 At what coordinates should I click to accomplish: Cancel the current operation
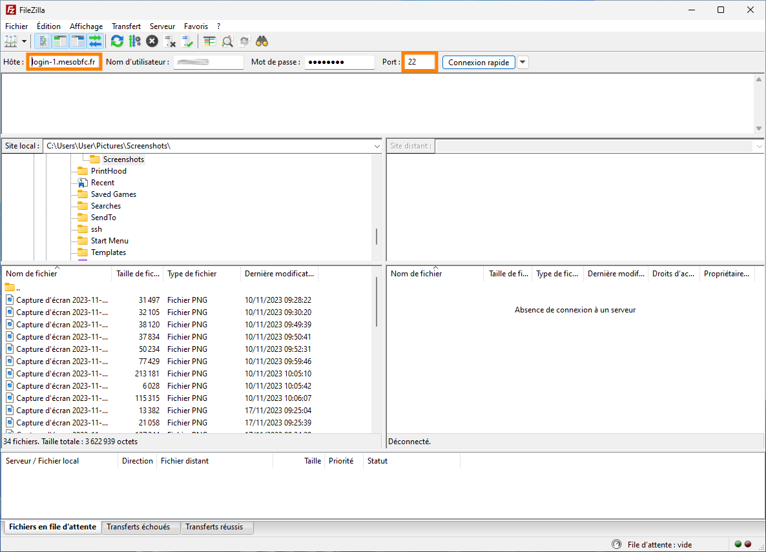point(152,41)
